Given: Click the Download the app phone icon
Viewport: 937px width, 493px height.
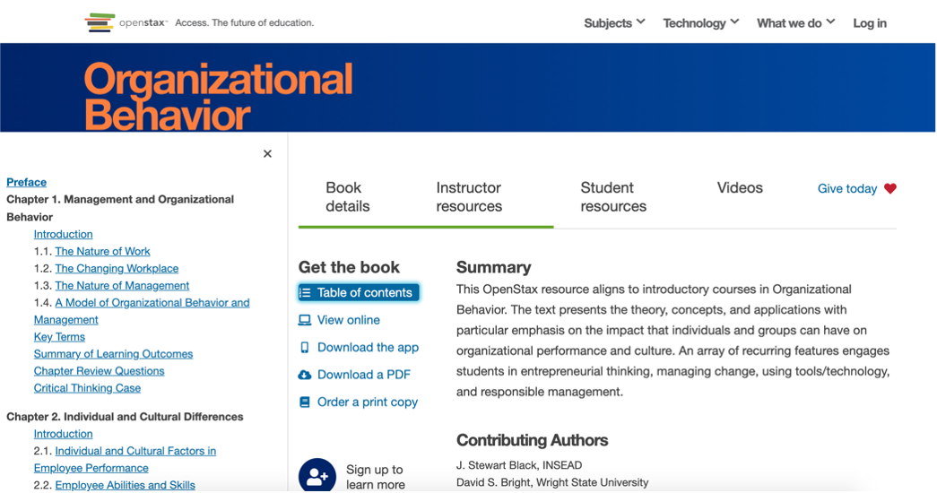Looking at the screenshot, I should (x=305, y=348).
